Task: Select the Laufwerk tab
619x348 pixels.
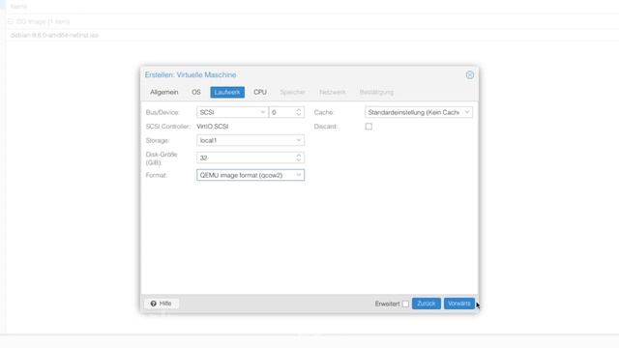Action: click(x=227, y=92)
